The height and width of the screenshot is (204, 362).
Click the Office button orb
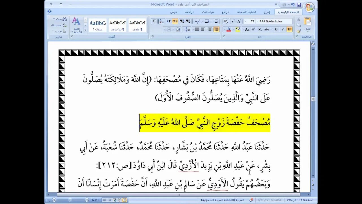(x=310, y=7)
